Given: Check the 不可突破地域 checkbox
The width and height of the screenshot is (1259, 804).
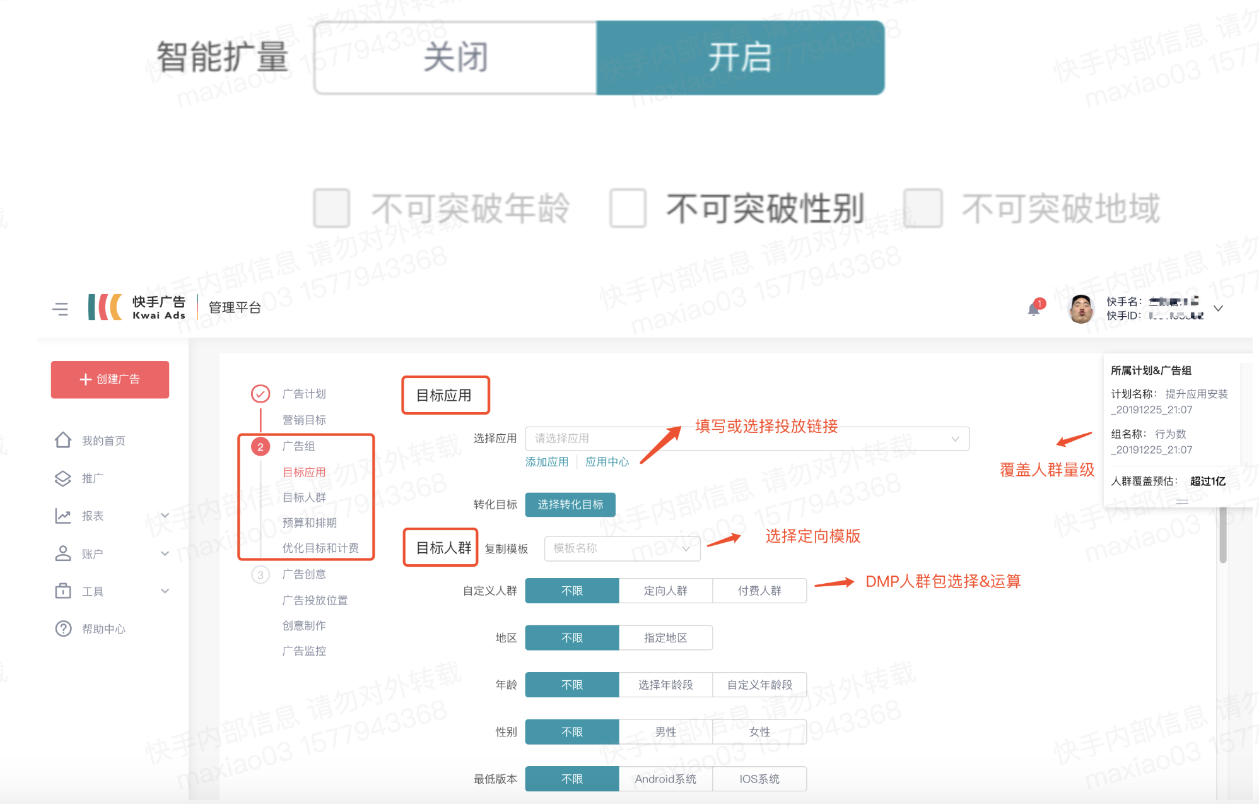Looking at the screenshot, I should pos(923,208).
